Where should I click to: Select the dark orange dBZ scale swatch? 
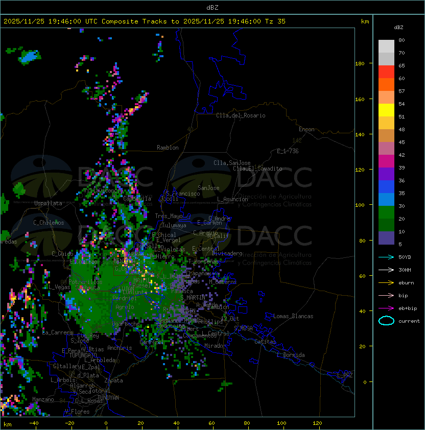coord(386,85)
